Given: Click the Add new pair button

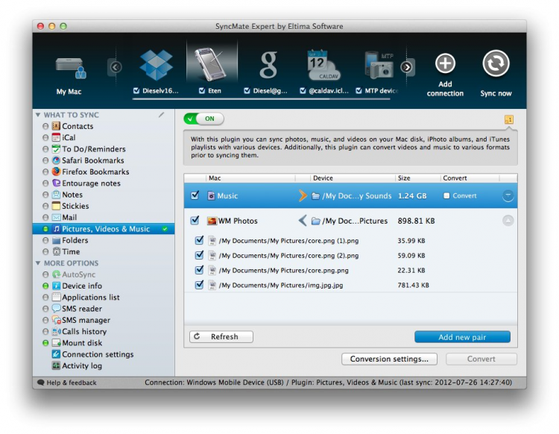Looking at the screenshot, I should 462,337.
